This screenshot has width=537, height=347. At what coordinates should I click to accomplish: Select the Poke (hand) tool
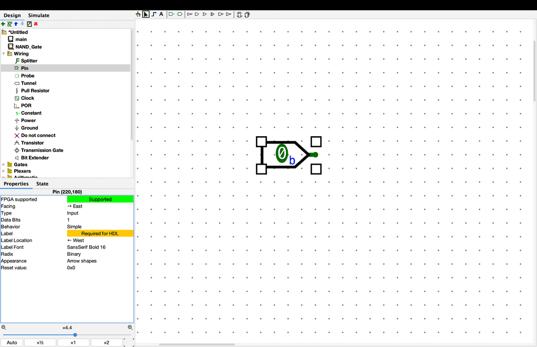click(x=138, y=14)
